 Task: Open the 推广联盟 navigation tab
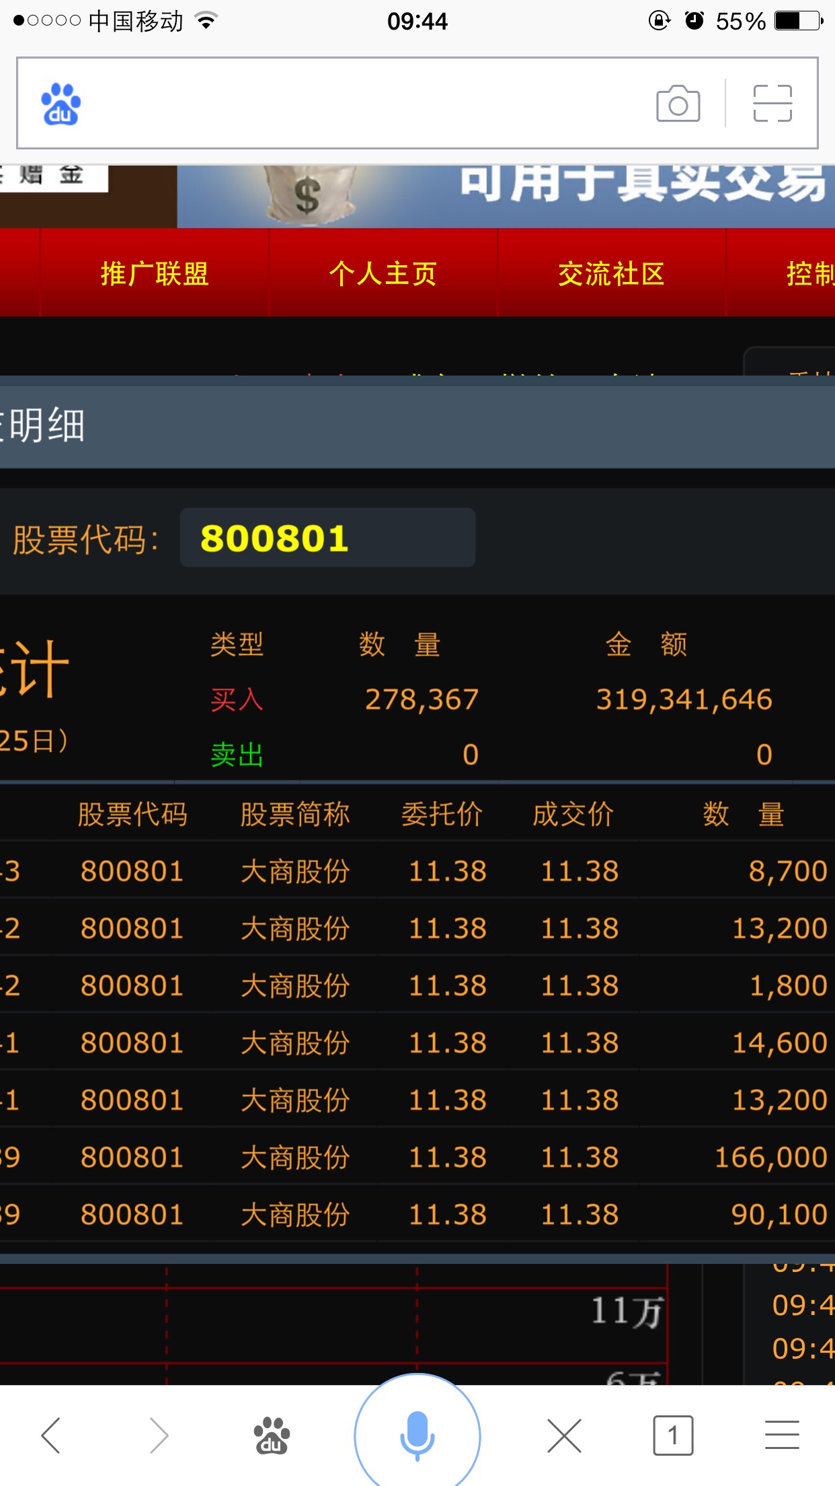pyautogui.click(x=155, y=273)
